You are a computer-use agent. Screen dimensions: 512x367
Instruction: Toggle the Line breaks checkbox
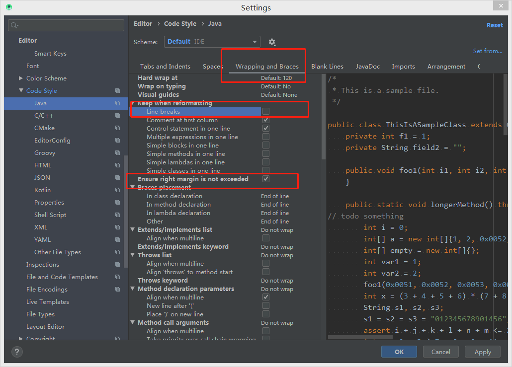tap(266, 112)
